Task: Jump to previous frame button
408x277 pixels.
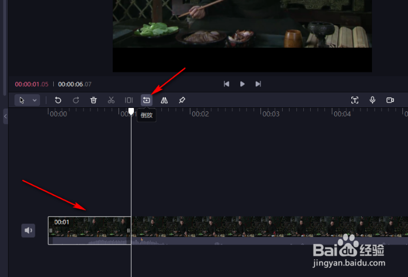Action: tap(227, 84)
